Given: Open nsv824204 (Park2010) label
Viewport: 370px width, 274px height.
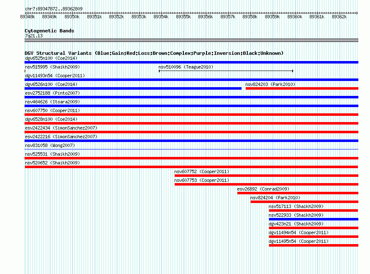Looking at the screenshot, I should click(x=275, y=198).
